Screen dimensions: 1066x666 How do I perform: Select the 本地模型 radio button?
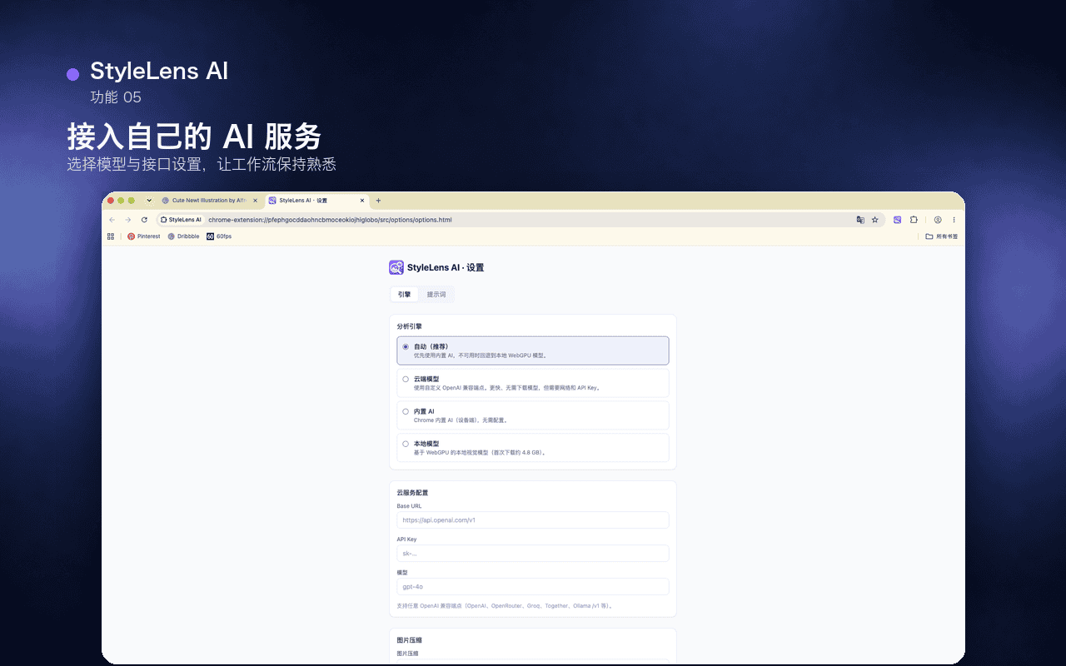click(406, 444)
